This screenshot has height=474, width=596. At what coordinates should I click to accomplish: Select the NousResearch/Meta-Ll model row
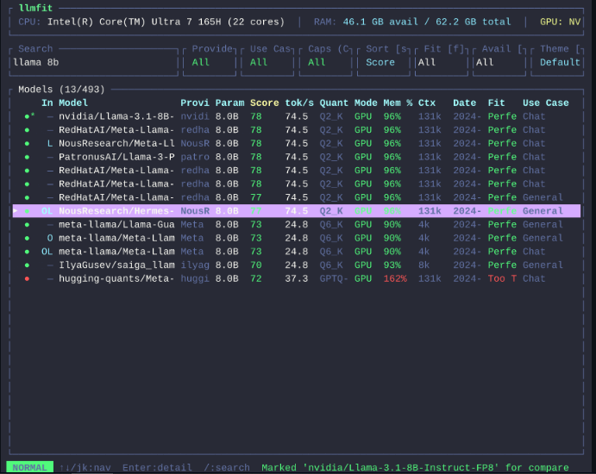click(297, 144)
